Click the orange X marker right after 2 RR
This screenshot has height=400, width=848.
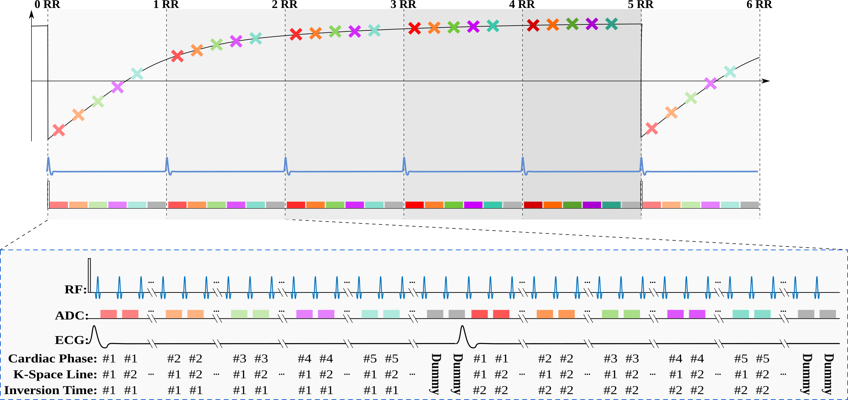[x=315, y=33]
